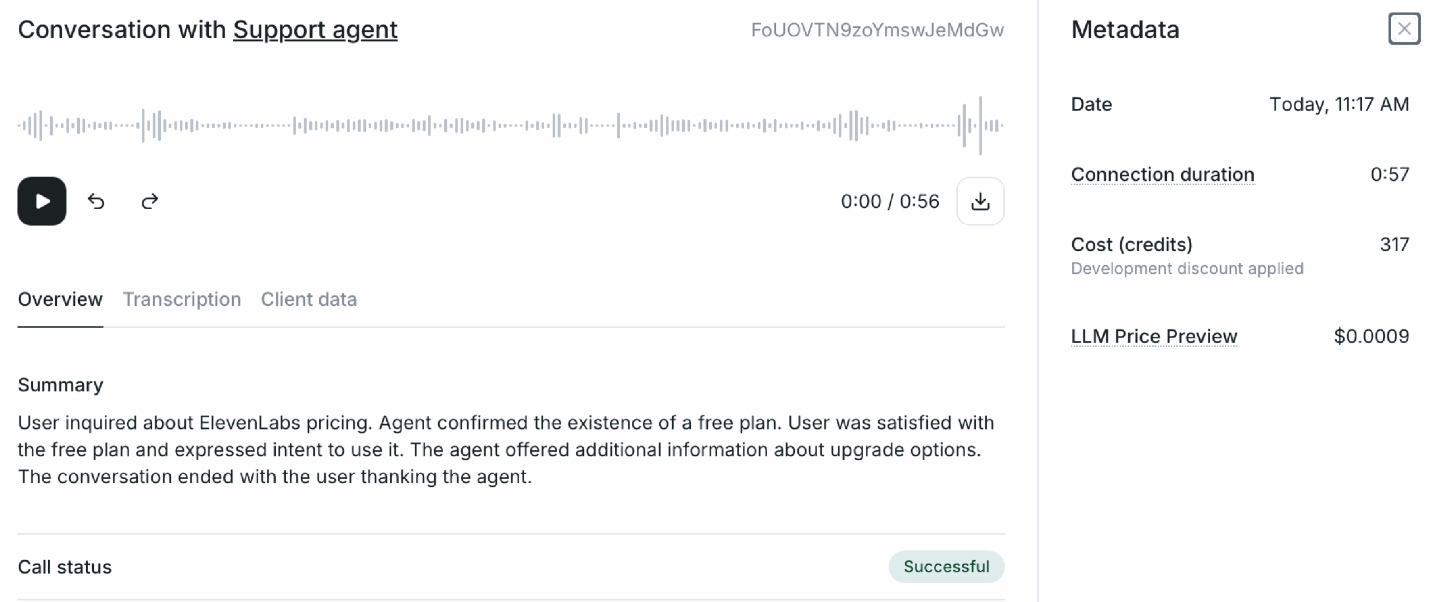This screenshot has width=1429, height=602.
Task: Click the conversation ID FoUOVTN9zoYmswJeMdGw
Action: click(877, 30)
